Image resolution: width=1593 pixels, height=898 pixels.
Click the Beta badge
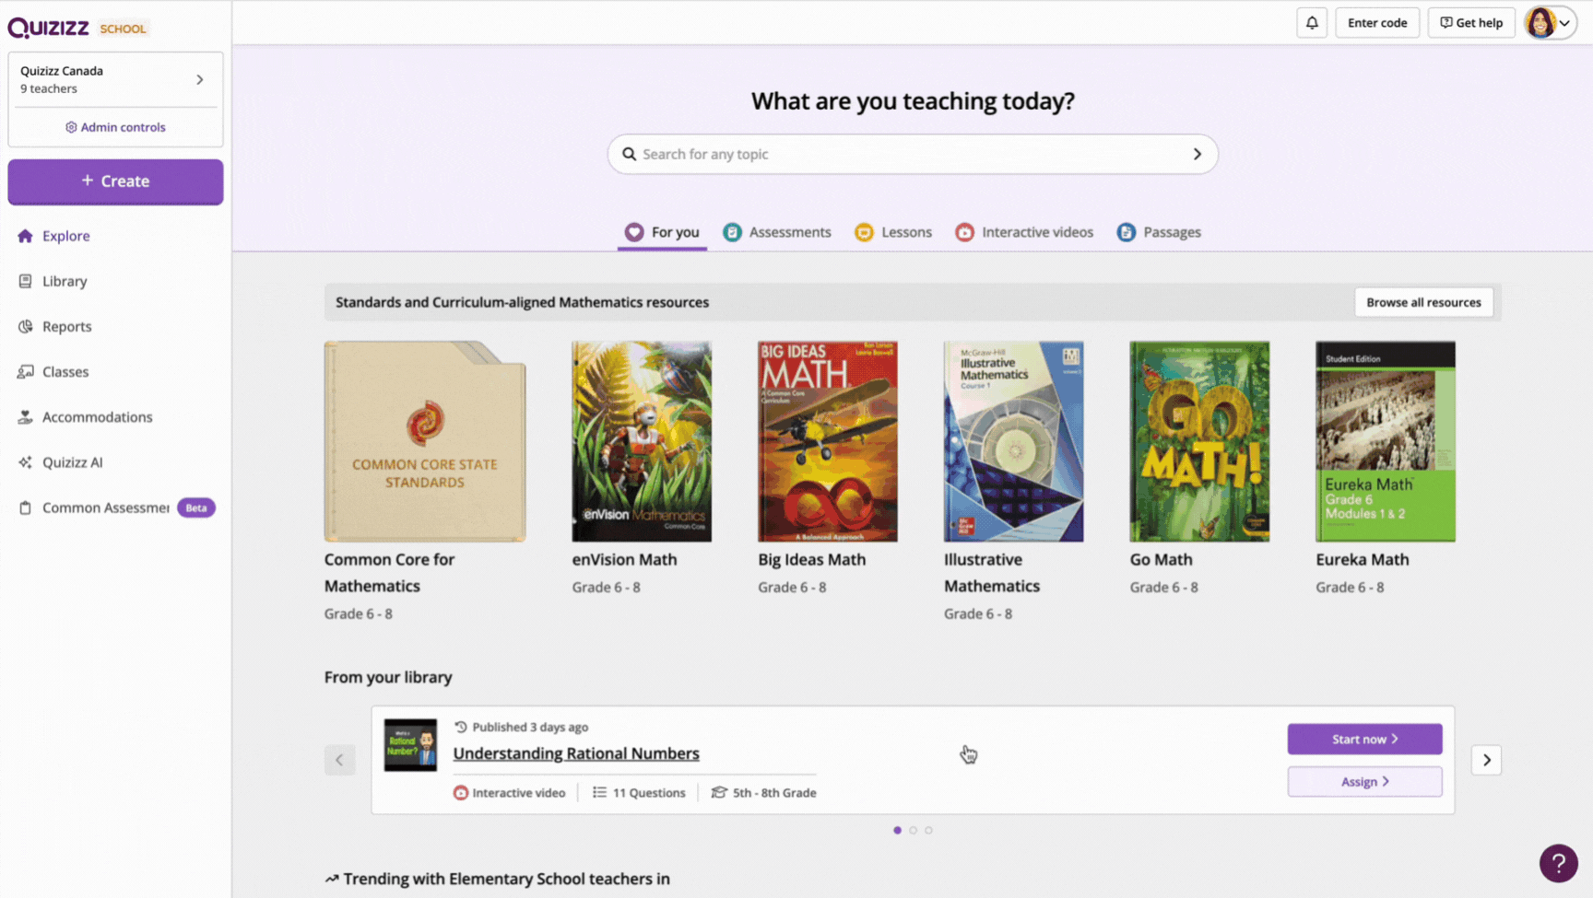point(196,507)
